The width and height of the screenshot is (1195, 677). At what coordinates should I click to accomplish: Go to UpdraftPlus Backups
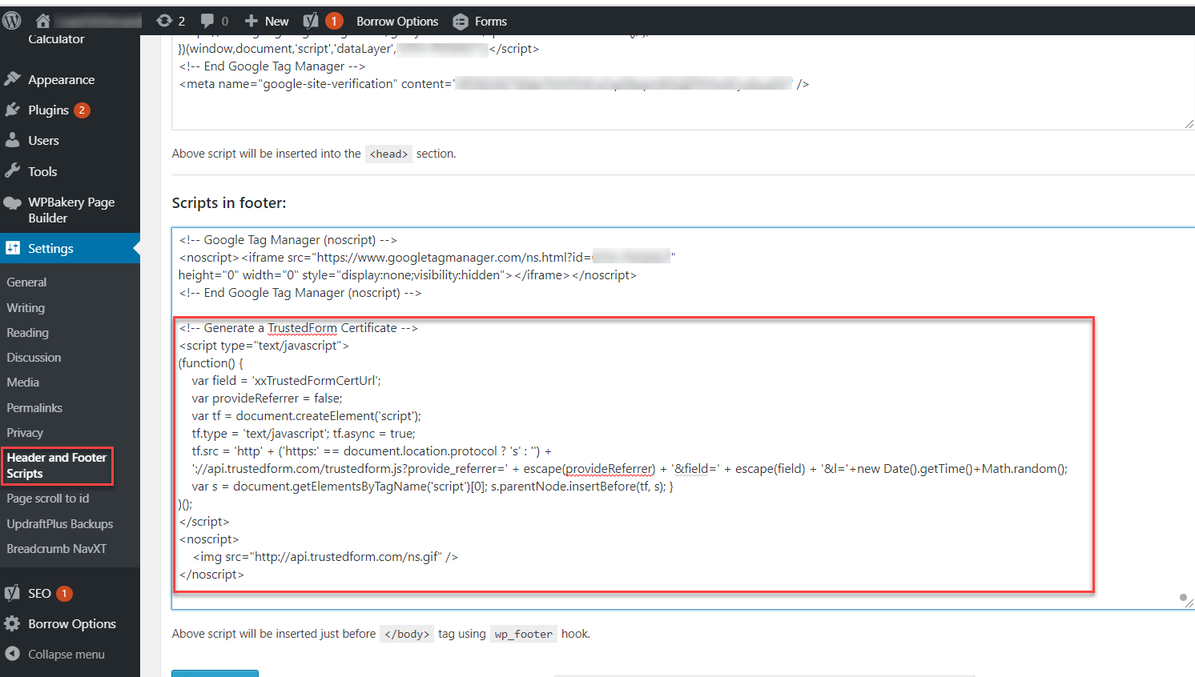(59, 524)
